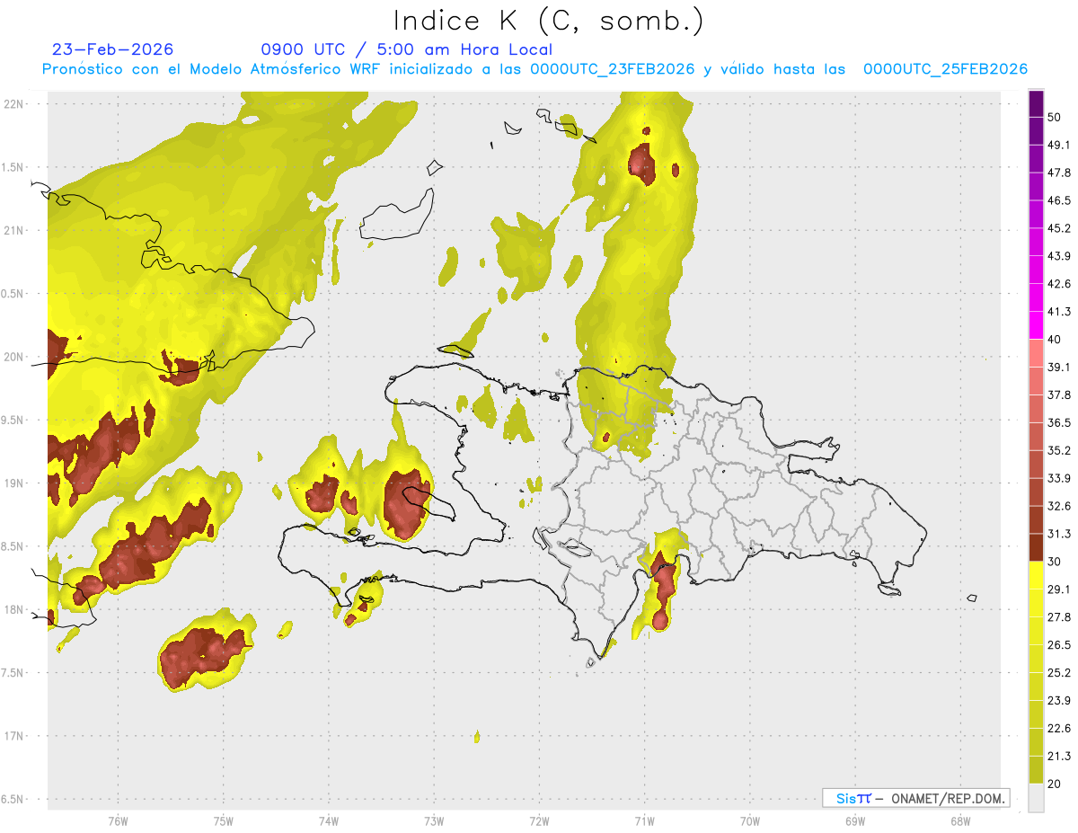Pick the darkest purple swatch atop the color scale
Viewport: 1078px width, 833px height.
1036,103
